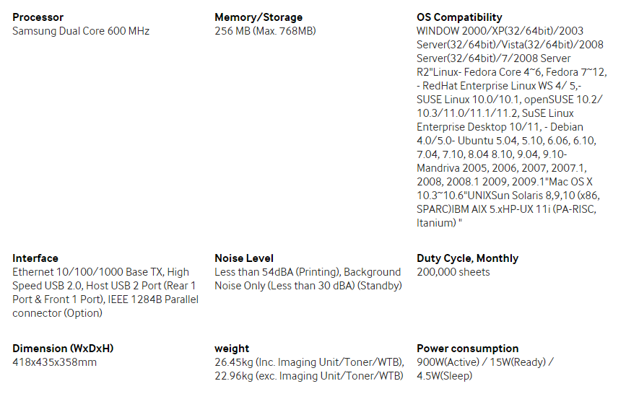
Task: Click the OS Compatibility heading
Action: tap(459, 17)
